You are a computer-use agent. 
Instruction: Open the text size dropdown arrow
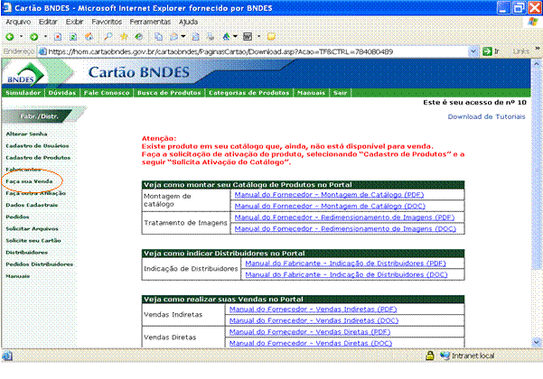235,36
